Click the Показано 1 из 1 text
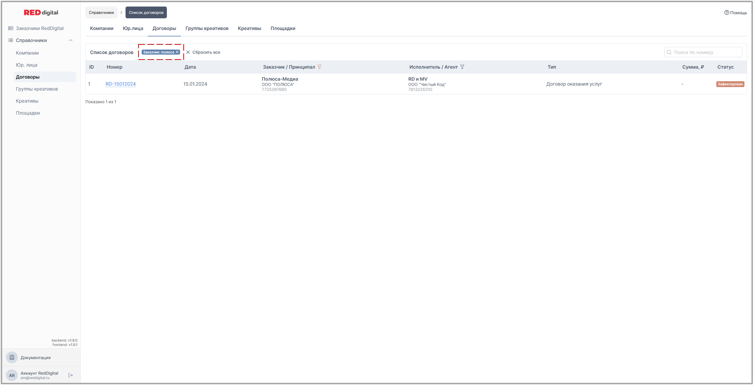Image resolution: width=754 pixels, height=385 pixels. pyautogui.click(x=101, y=102)
